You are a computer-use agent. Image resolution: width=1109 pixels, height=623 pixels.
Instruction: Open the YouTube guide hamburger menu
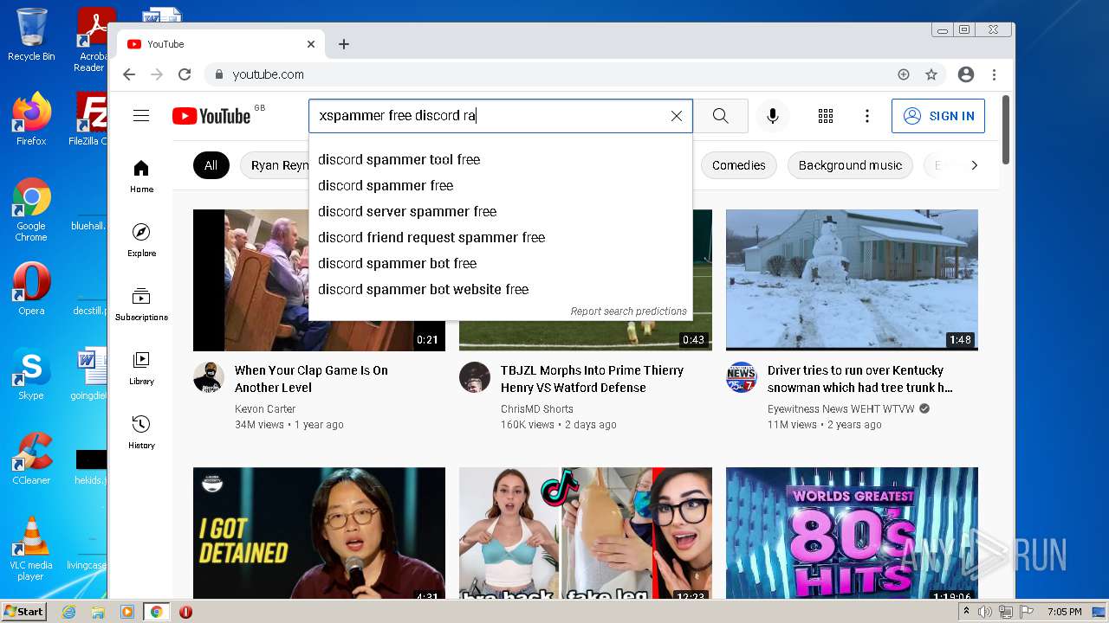tap(141, 116)
